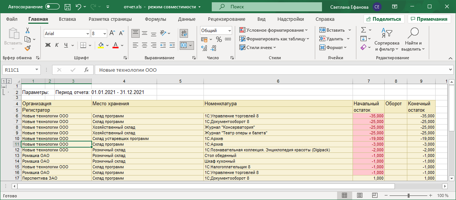Screen dimensions: 456x200
Task: Increase decimal places
Action: coord(204,48)
